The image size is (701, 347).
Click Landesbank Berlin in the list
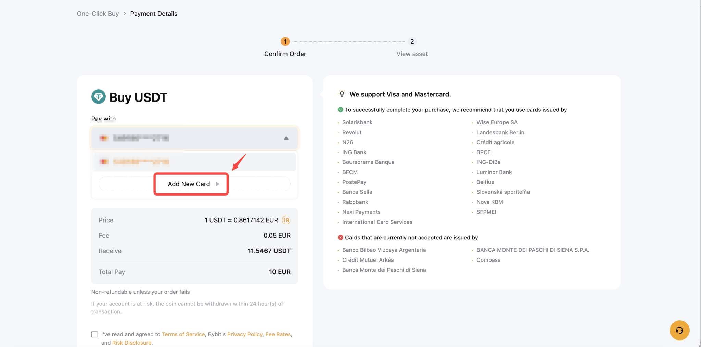point(500,132)
